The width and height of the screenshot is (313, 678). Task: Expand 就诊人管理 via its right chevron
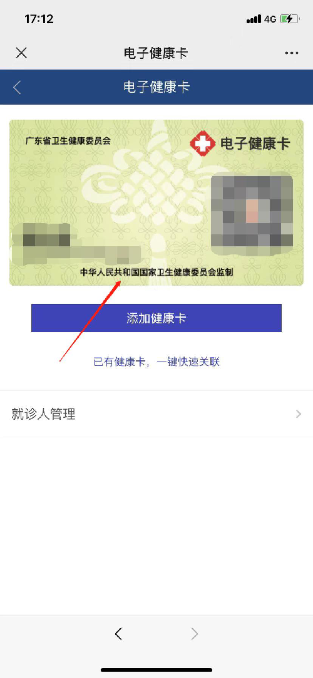point(299,414)
